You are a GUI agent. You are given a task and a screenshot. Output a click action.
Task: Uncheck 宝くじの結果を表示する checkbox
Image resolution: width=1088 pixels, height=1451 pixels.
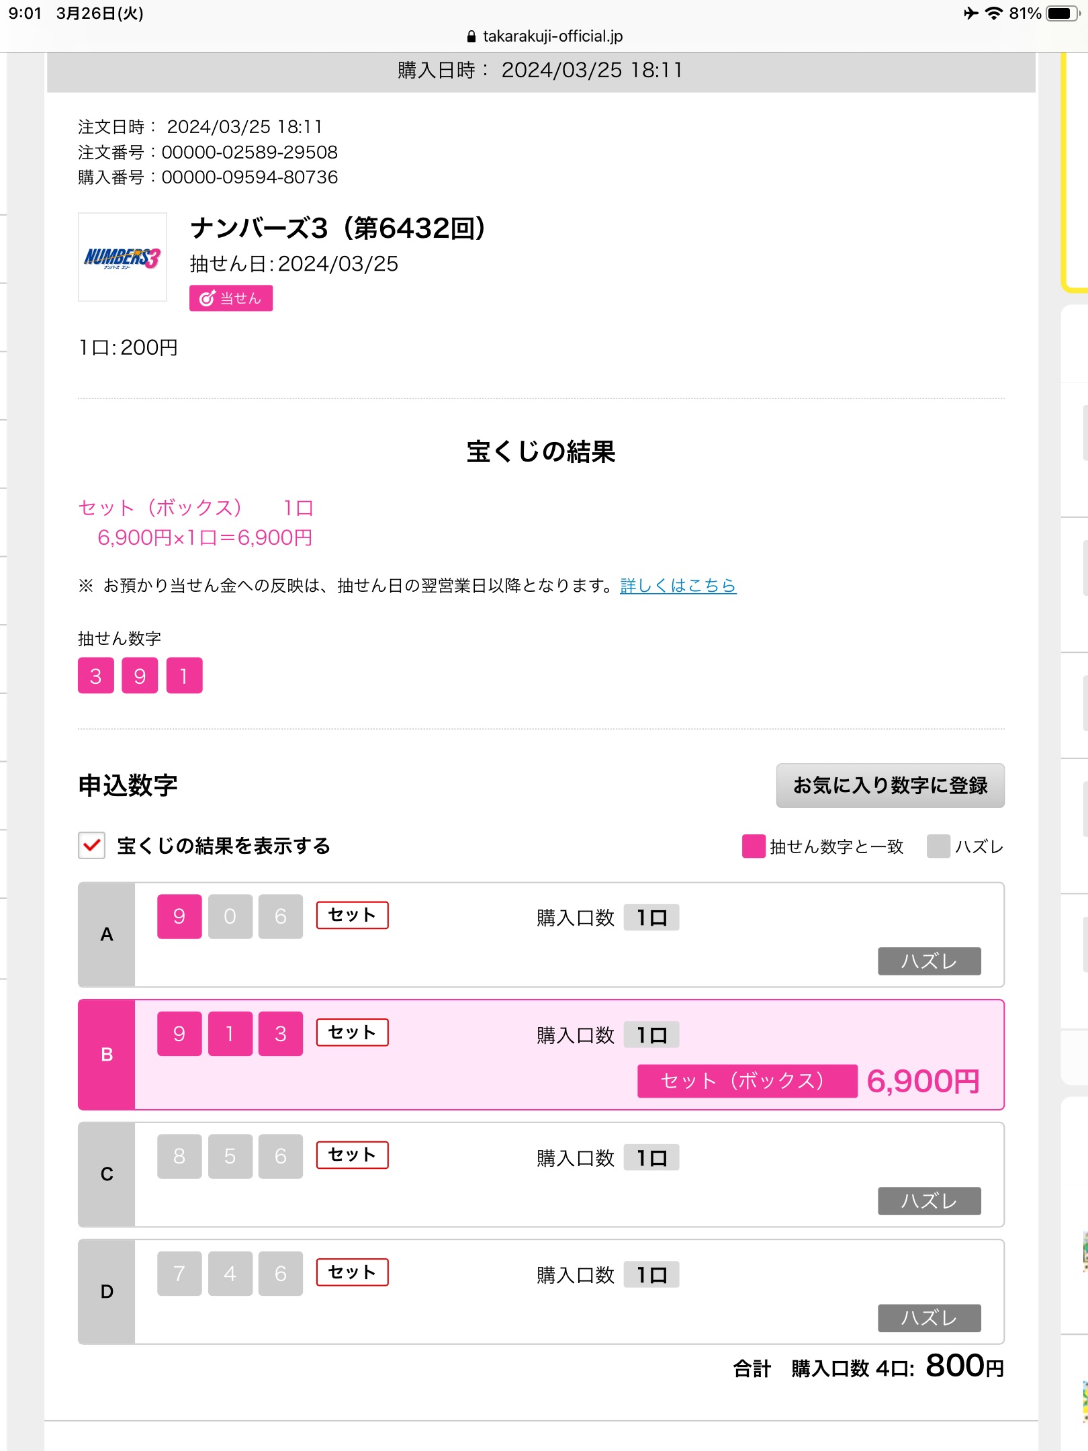click(92, 846)
